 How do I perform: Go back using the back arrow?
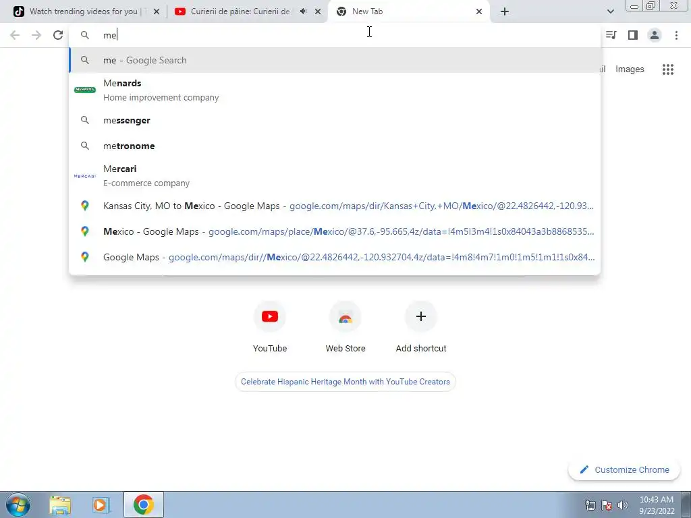coord(15,35)
